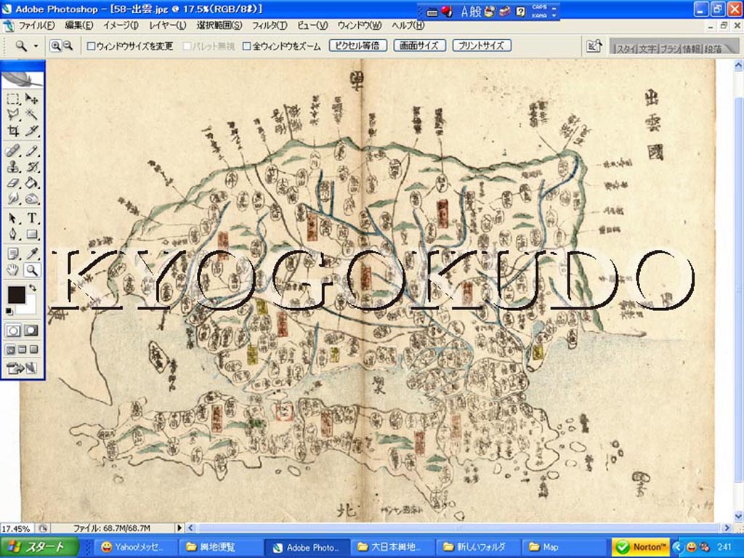Select the Zoom tool in the toolbox

click(31, 270)
